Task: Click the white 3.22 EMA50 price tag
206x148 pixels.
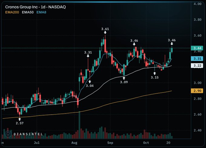Action: 197,66
